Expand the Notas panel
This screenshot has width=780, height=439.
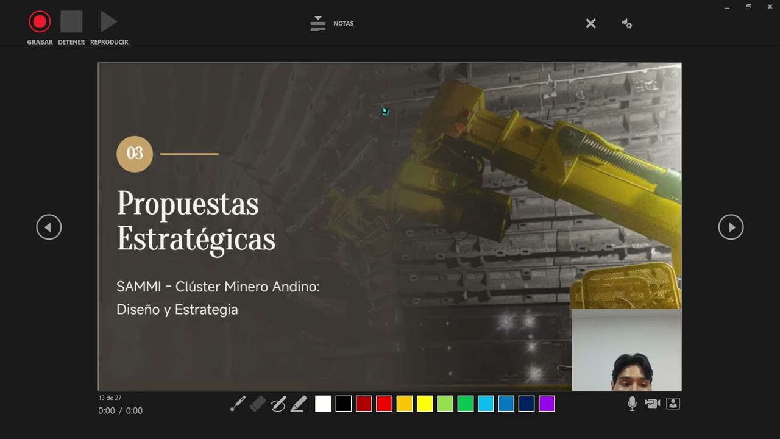tap(332, 23)
